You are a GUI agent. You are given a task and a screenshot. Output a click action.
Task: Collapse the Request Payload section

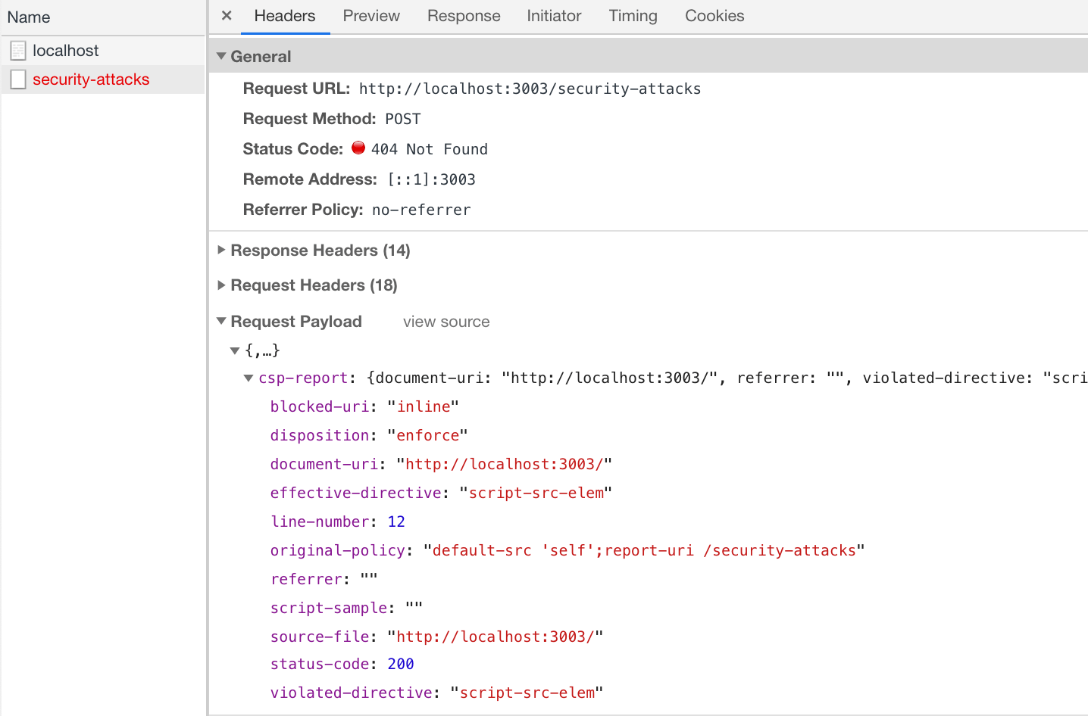220,321
